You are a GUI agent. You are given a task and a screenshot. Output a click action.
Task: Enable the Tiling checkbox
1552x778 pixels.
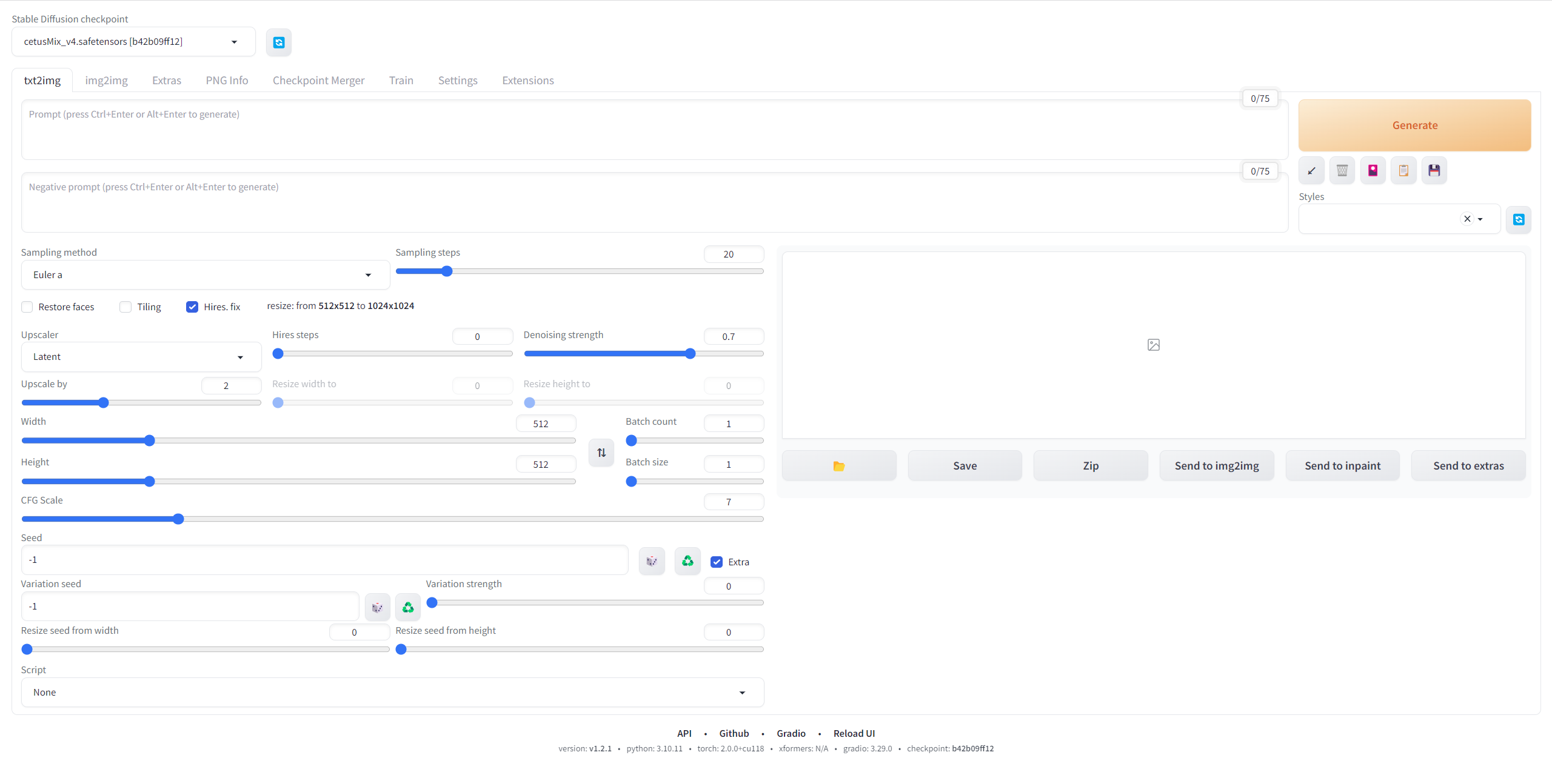click(x=125, y=307)
